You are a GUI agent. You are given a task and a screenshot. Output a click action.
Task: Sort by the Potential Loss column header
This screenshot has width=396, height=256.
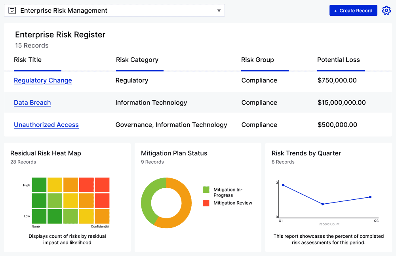tap(339, 60)
